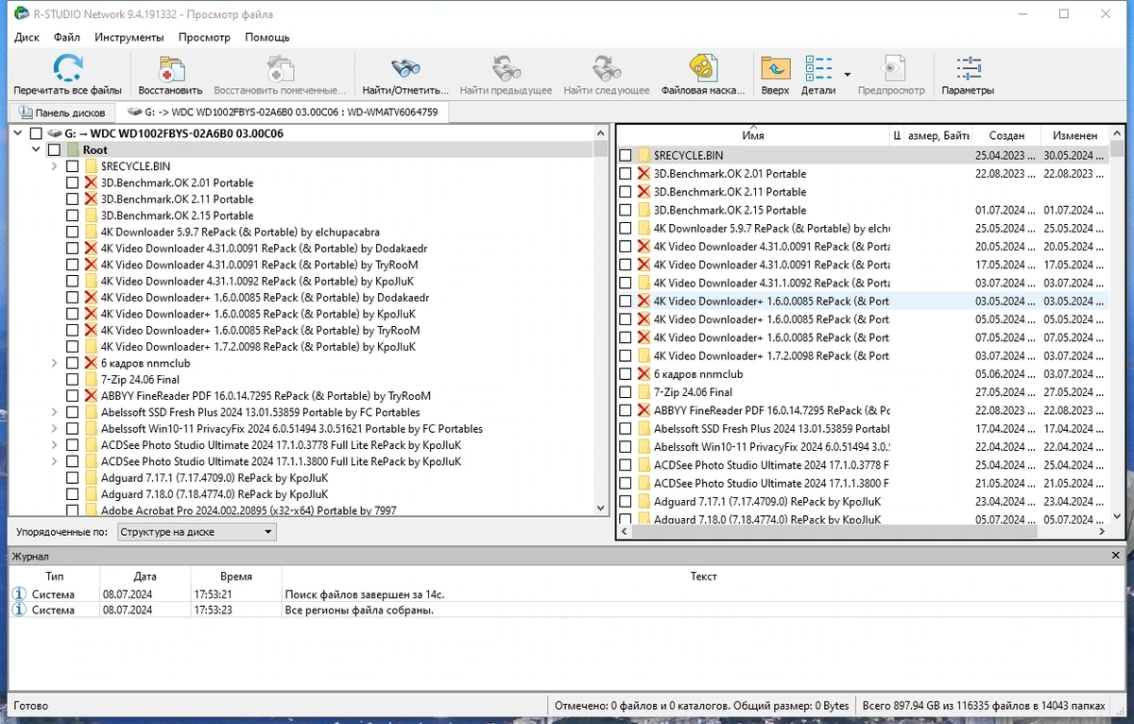Click the R-STUDIO app icon in title bar

[21, 13]
